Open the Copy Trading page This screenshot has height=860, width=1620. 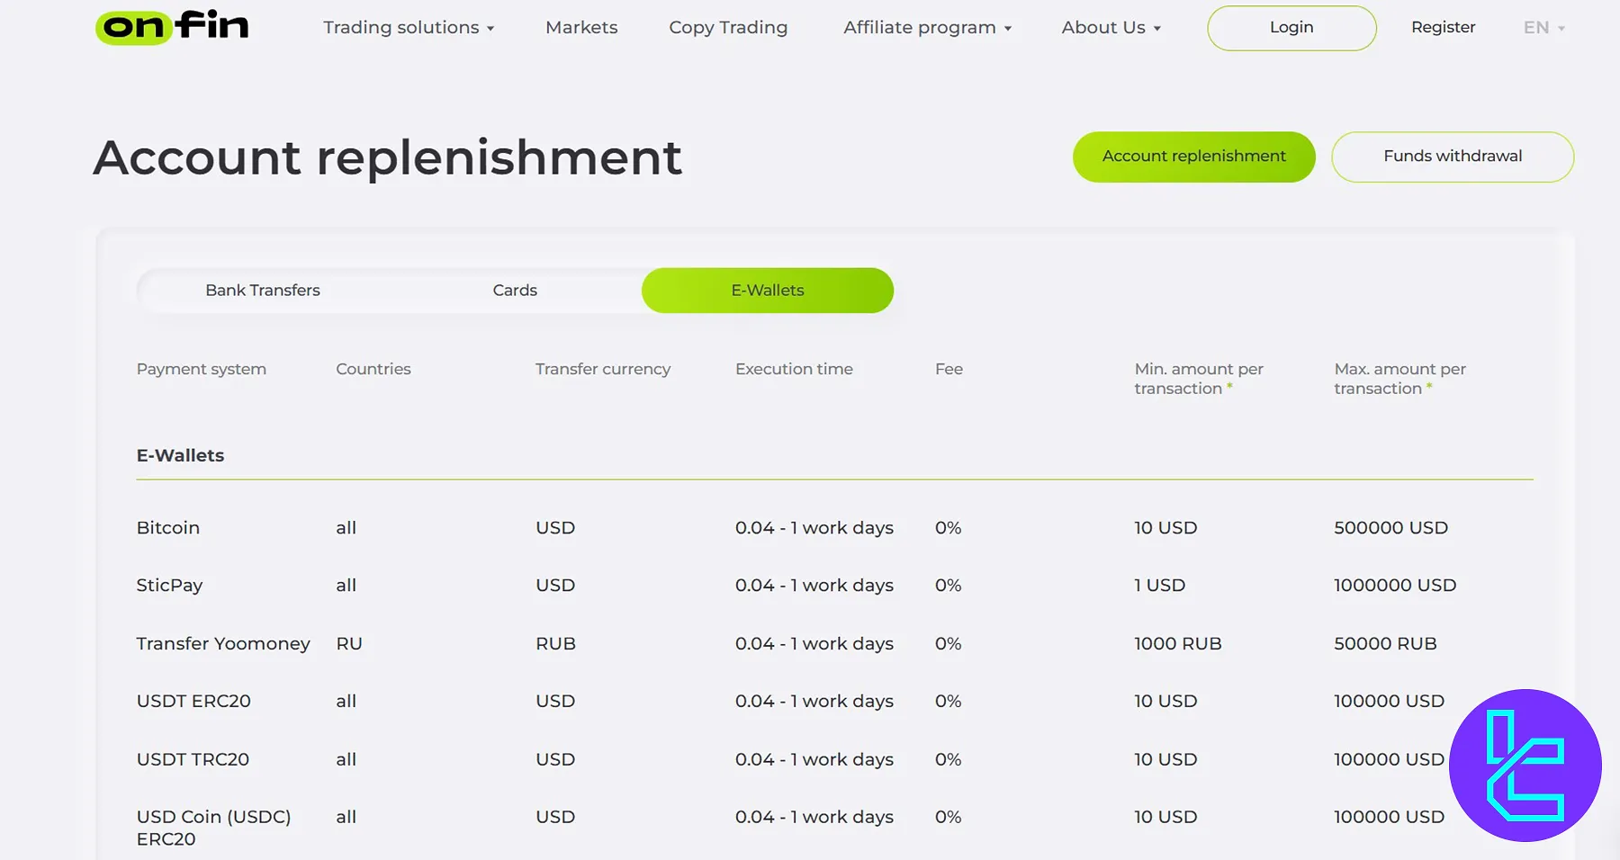tap(728, 28)
